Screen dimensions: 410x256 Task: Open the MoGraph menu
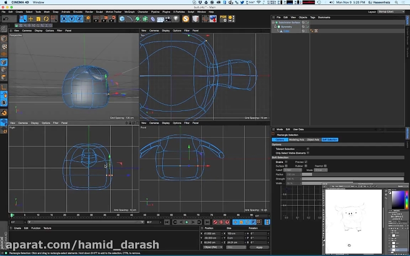coord(129,12)
